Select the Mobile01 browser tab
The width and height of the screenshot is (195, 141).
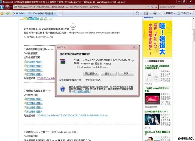coord(35,13)
